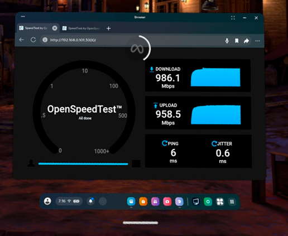Open notifications bell in the dock
Viewport: 288px width, 236px height.
point(91,201)
